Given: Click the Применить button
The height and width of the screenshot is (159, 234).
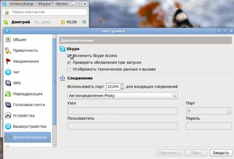Looking at the screenshot, I should click(x=169, y=153).
